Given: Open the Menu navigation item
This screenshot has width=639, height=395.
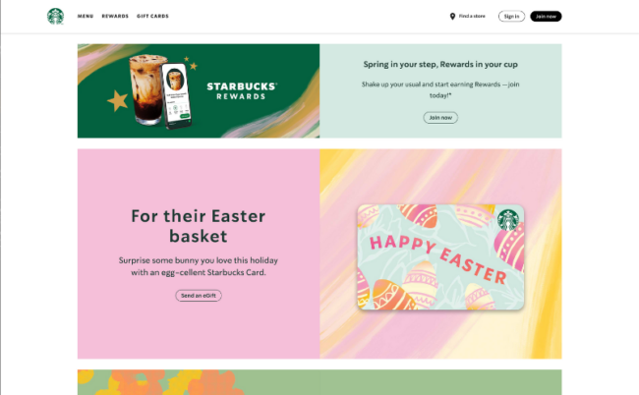Looking at the screenshot, I should click(86, 17).
